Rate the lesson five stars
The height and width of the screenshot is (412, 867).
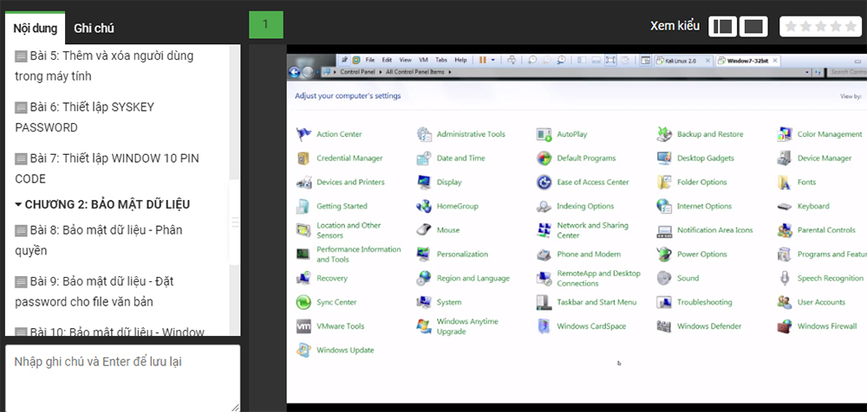click(851, 26)
